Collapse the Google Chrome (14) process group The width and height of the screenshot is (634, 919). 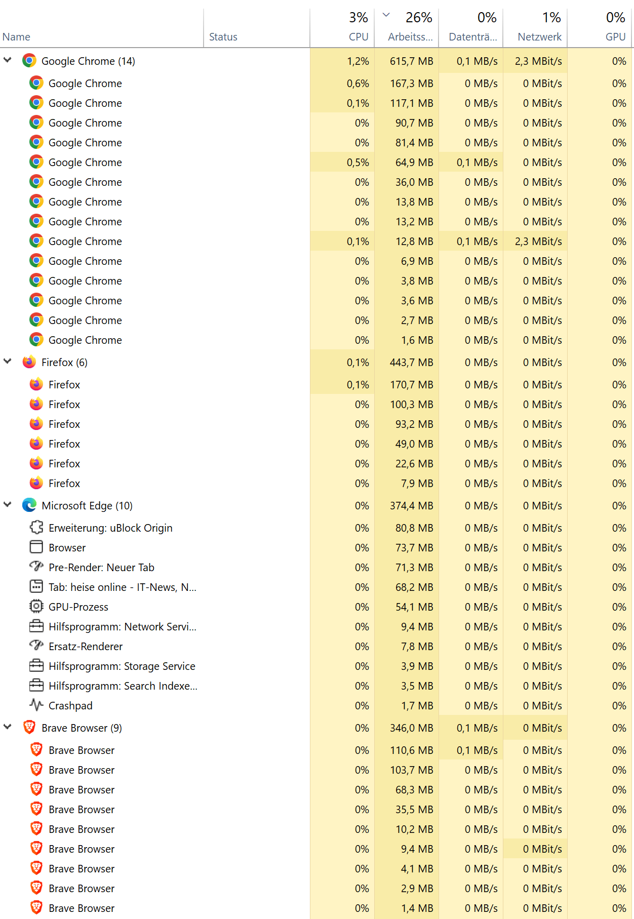point(8,60)
